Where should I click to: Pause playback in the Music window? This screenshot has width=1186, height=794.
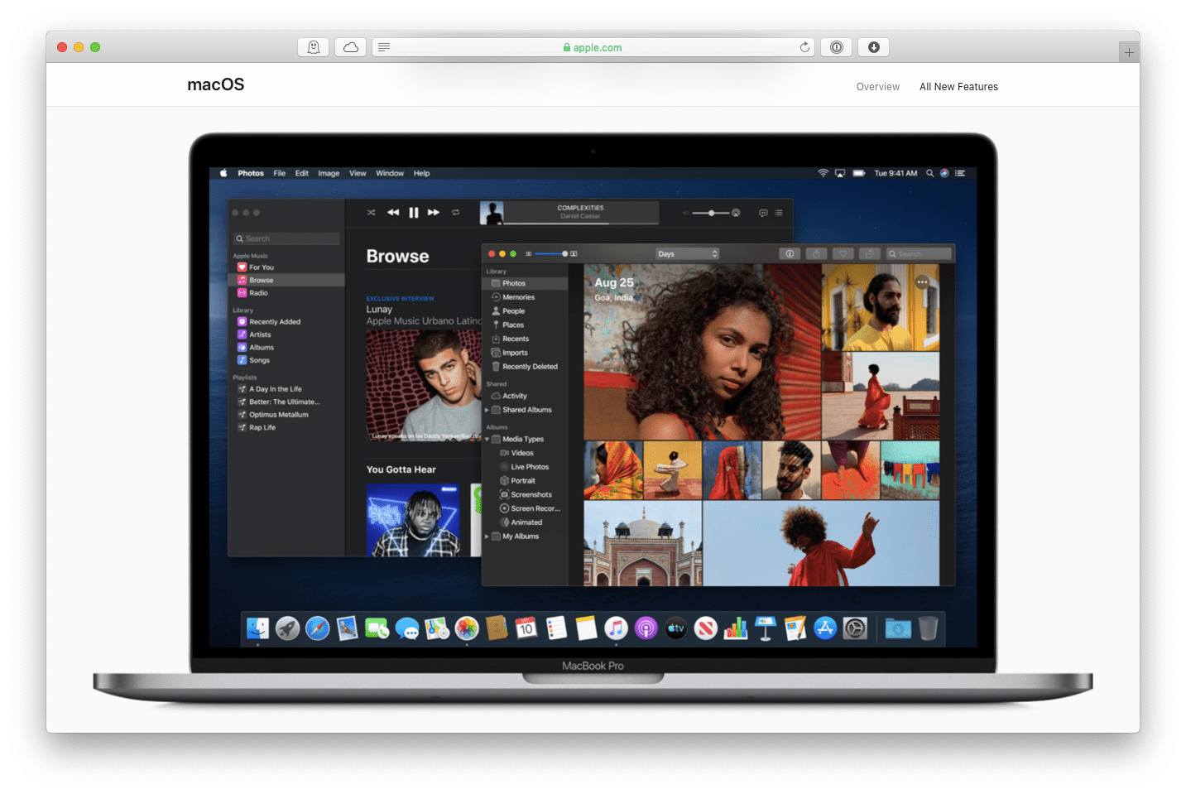pos(414,213)
